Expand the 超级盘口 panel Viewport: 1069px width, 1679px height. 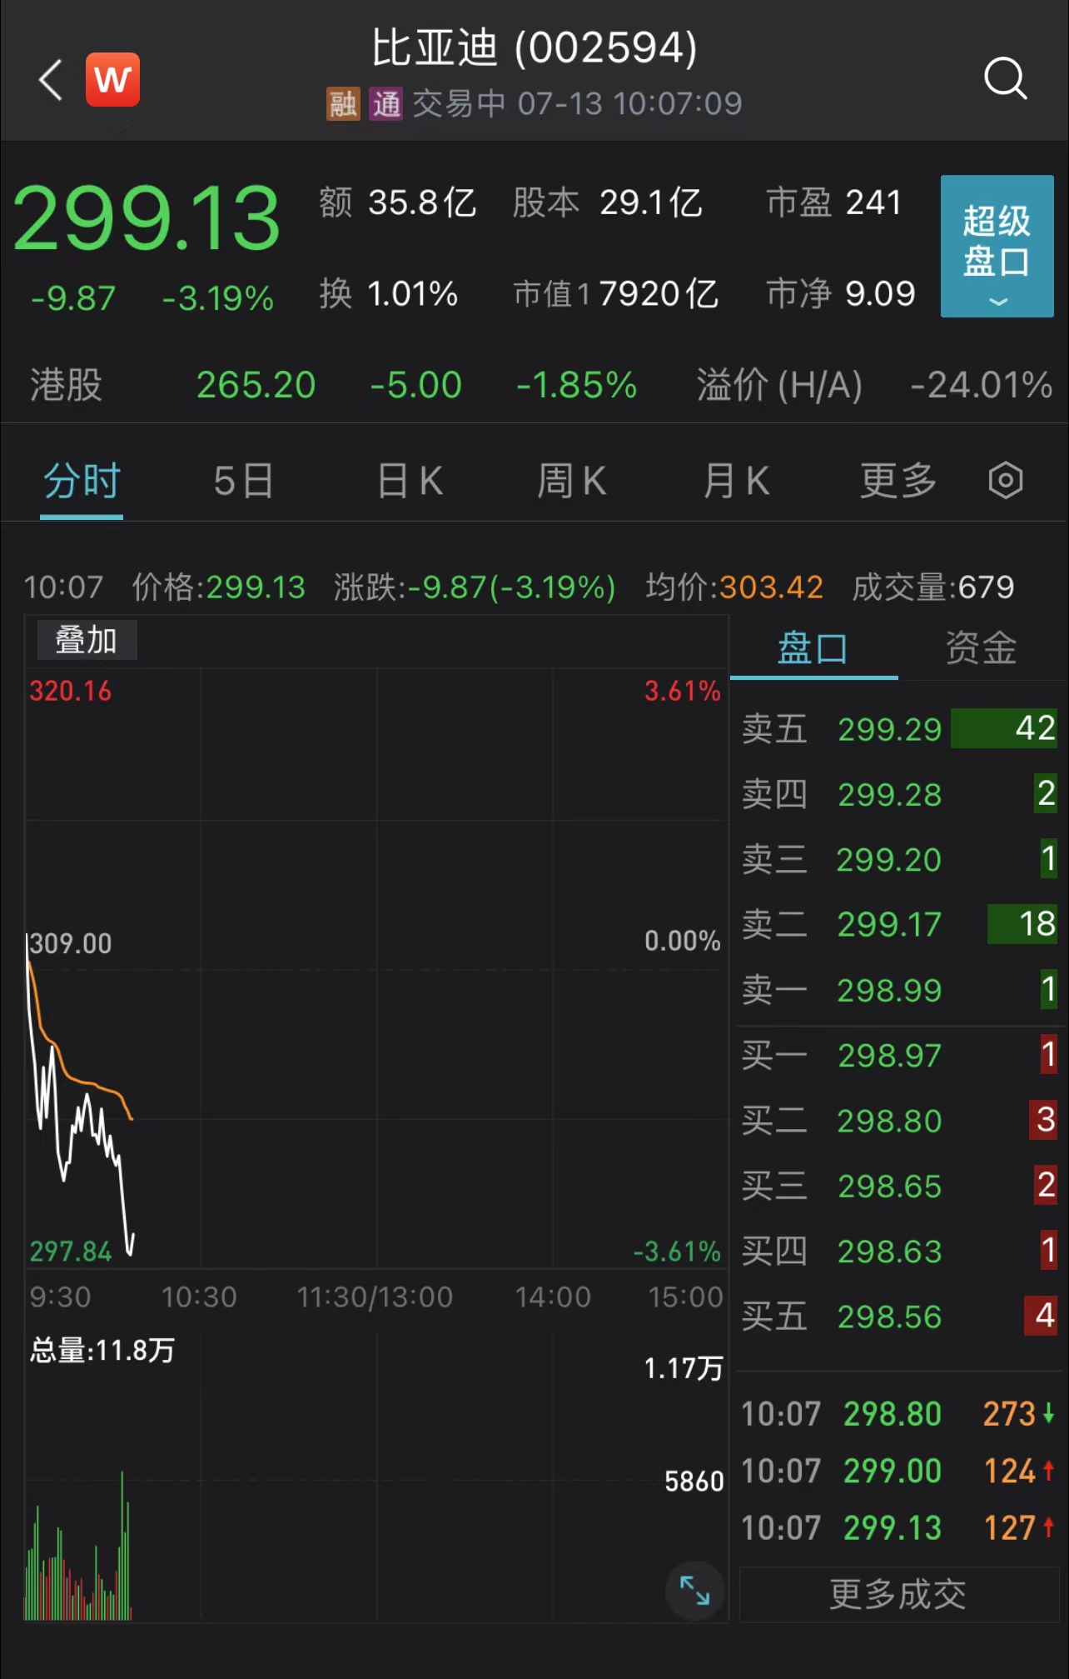point(997,246)
